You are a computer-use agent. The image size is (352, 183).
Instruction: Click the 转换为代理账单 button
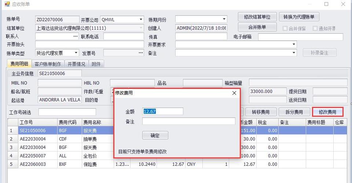tap(299, 17)
